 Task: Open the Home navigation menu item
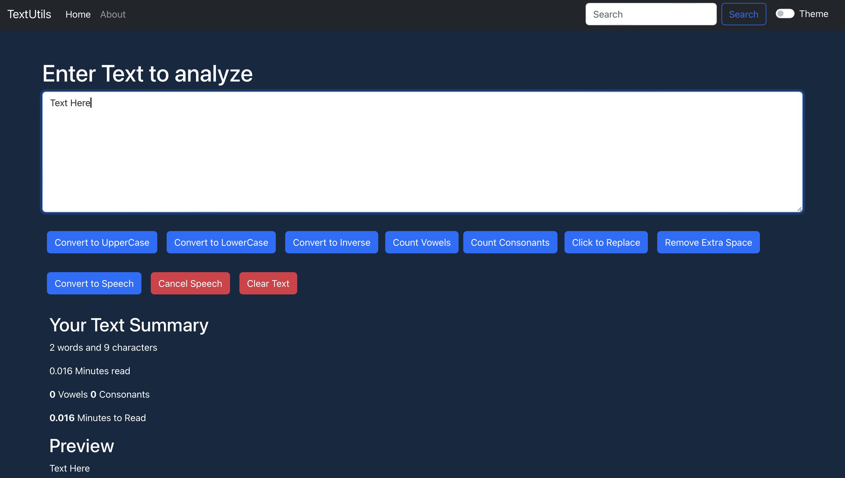(78, 14)
